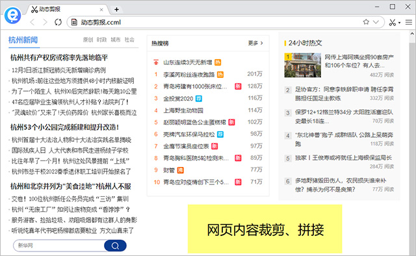Click new badge beside 青岛应对疫情创下三个5
This screenshot has height=256, width=416.
(x=238, y=182)
